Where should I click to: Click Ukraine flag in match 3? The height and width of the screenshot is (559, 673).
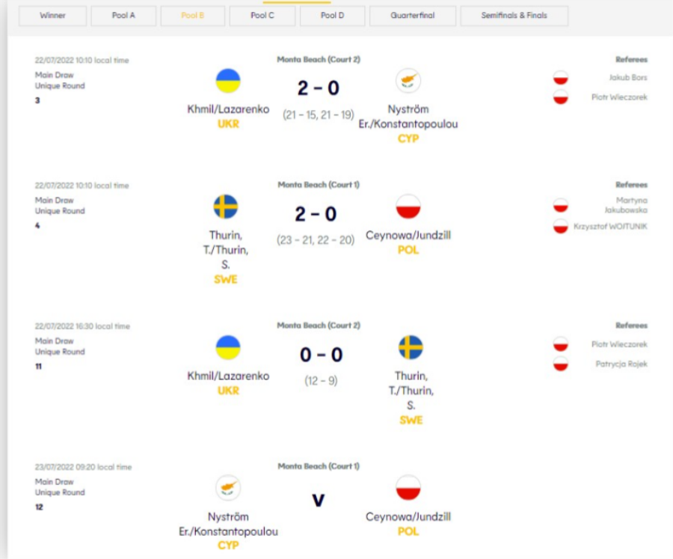click(x=228, y=81)
